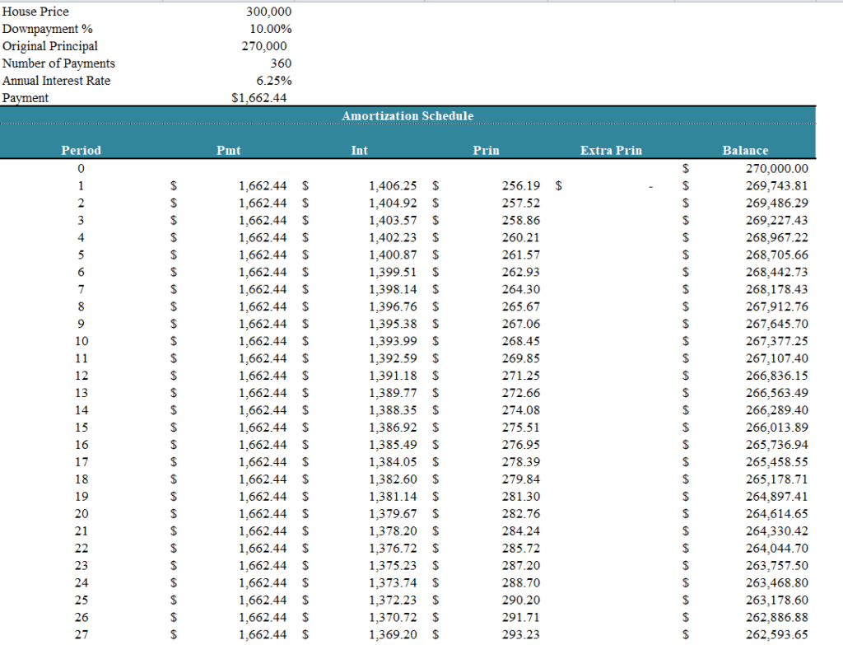Click the starting balance 270,000.00
Screen dimensions: 843x645
click(x=777, y=168)
